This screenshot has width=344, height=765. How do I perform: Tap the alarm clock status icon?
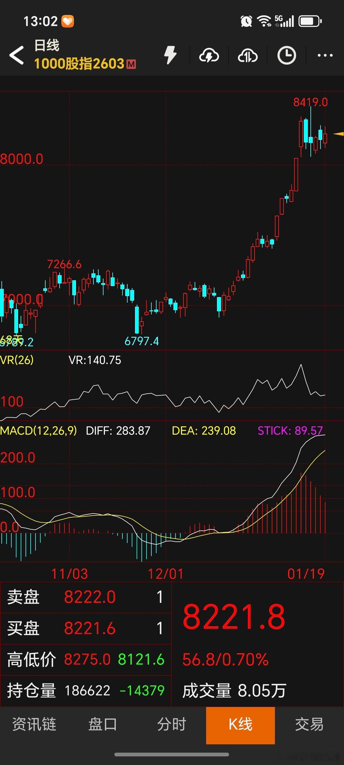coord(246,21)
